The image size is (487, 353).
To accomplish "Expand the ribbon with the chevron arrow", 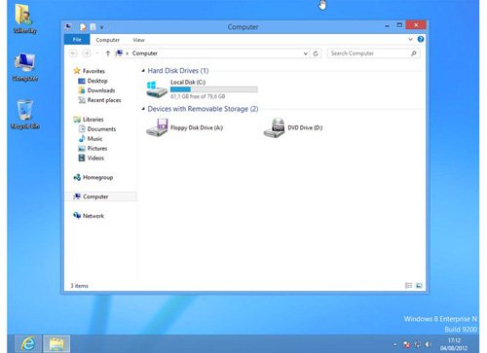I will (410, 39).
